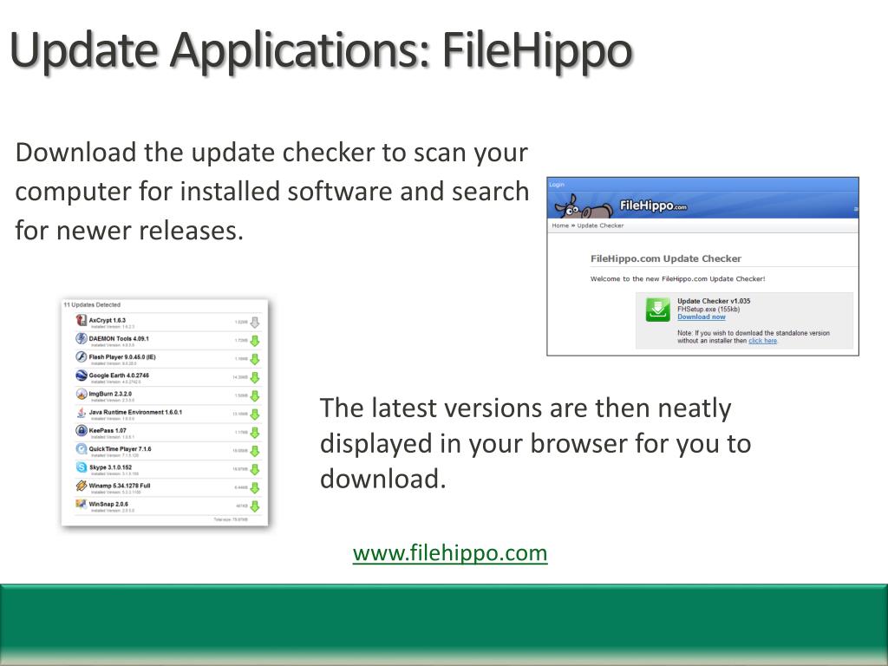
Task: Select the Google Earth 4.0.2746 entry text
Action: (119, 375)
